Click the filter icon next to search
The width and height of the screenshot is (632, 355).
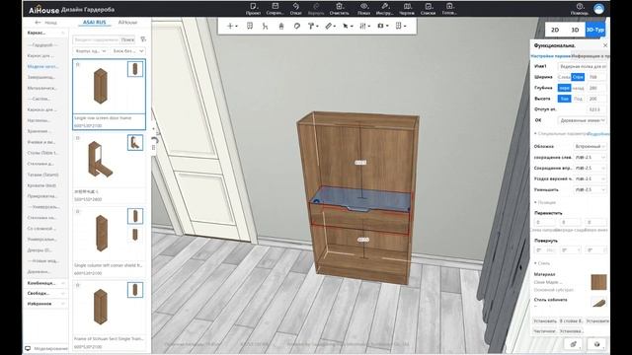click(143, 39)
